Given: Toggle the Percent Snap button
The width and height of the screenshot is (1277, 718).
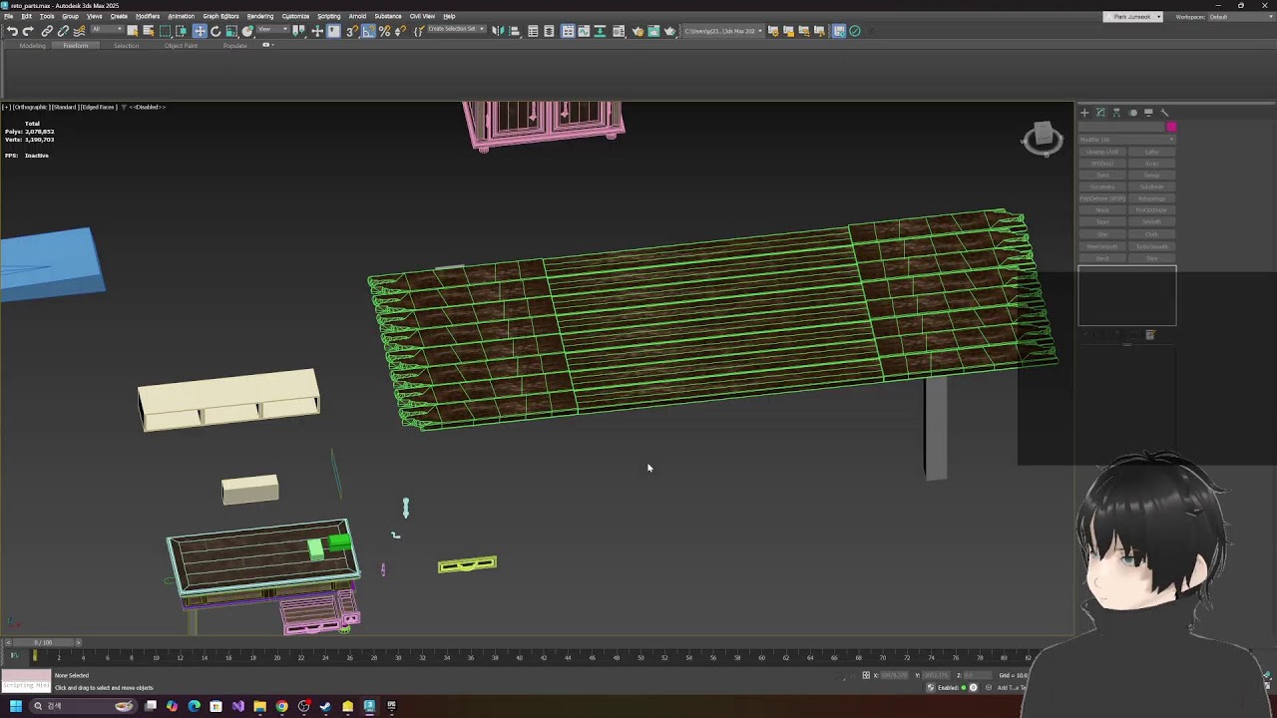Looking at the screenshot, I should coord(384,31).
